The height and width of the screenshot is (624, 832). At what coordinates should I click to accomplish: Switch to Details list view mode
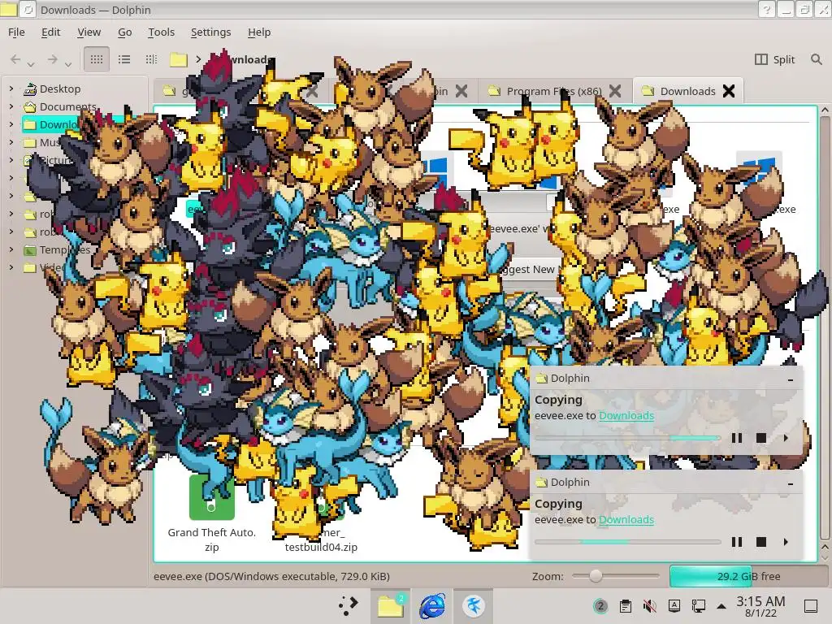(124, 59)
